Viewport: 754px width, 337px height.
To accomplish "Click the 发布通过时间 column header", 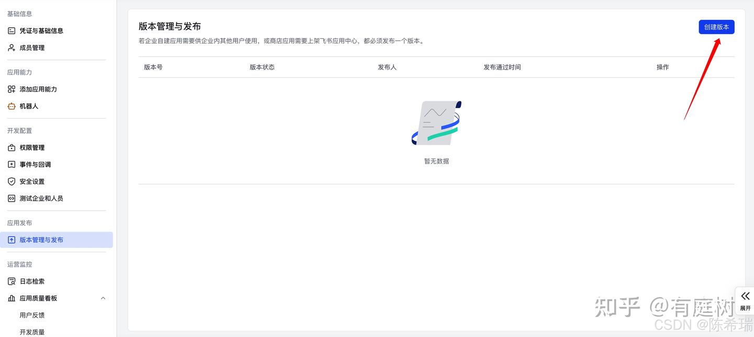I will click(502, 67).
